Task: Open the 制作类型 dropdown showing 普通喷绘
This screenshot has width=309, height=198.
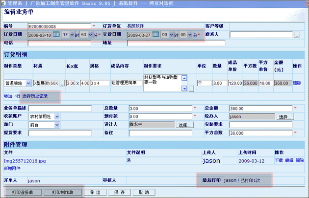Action: pyautogui.click(x=27, y=83)
